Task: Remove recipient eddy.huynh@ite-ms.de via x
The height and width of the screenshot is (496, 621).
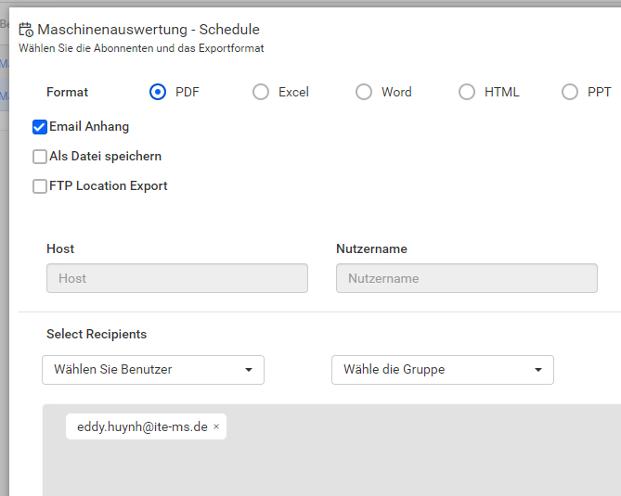Action: pyautogui.click(x=216, y=426)
